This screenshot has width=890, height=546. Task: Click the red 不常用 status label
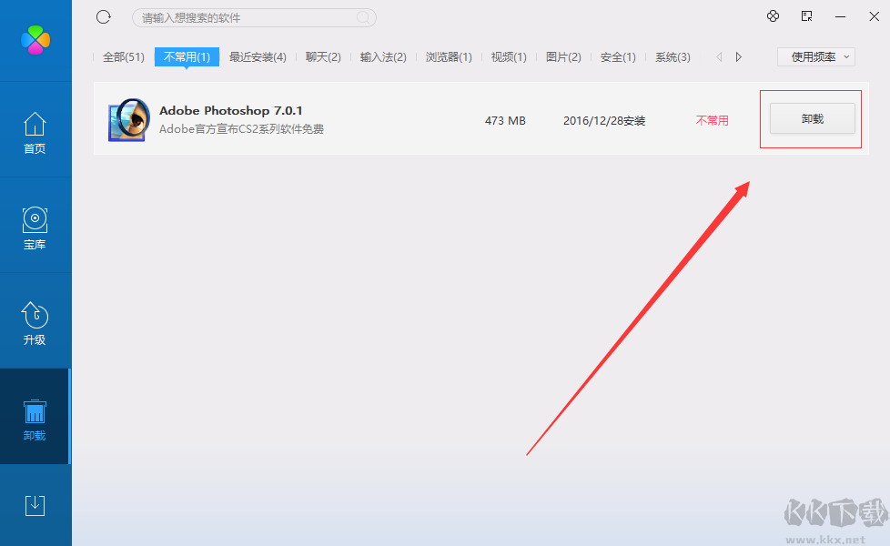click(712, 120)
